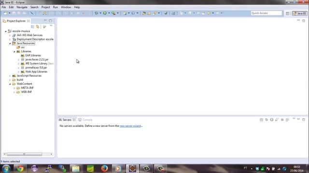Click Start the server icon in Servers view

[x=272, y=120]
